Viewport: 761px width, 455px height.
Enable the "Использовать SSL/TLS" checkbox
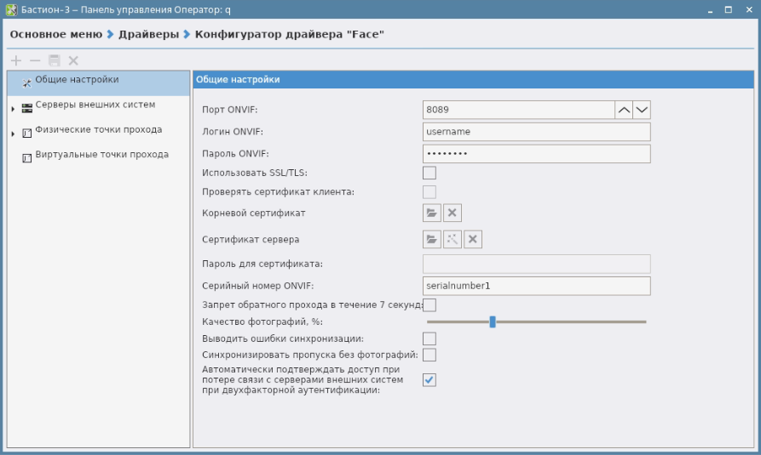pos(430,173)
